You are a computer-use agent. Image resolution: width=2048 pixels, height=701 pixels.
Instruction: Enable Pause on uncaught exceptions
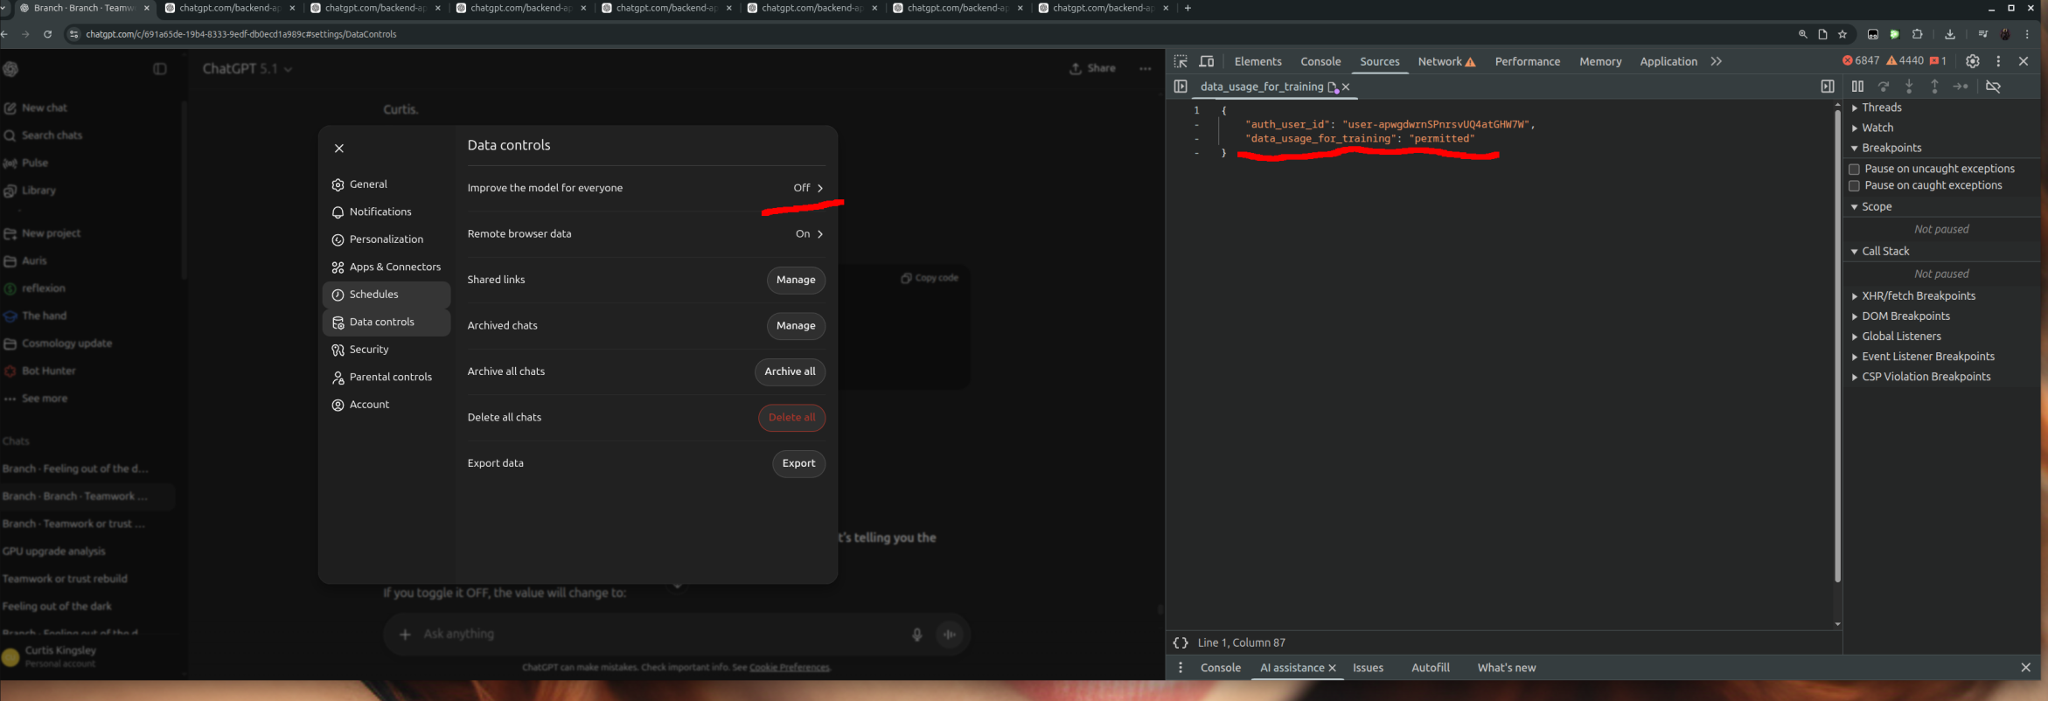tap(1854, 169)
